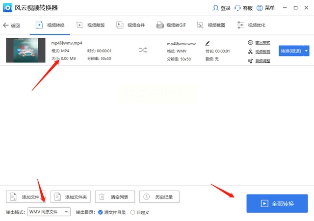
Task: Click the 风云视频转换器 app logo icon
Action: [8, 8]
